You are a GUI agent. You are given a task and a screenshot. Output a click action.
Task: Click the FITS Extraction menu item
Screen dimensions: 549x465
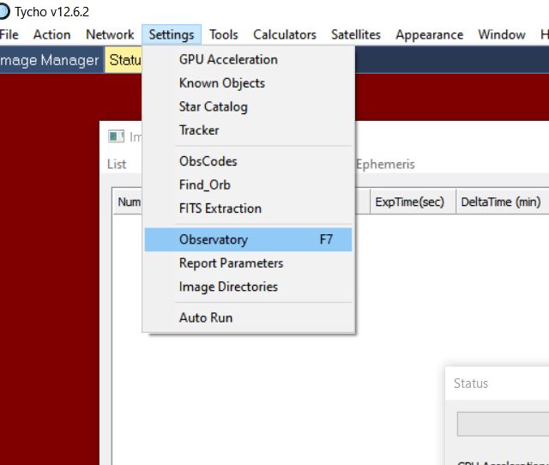[220, 208]
